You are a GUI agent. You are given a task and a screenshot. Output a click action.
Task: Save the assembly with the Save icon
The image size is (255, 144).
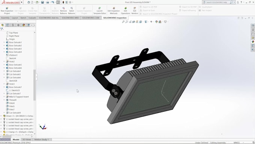pyautogui.click(x=42, y=2)
